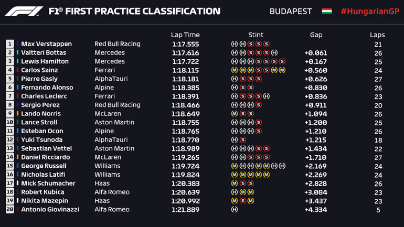Select Nikita Mazepin's red soft tyre icon
The height and width of the screenshot is (227, 404).
coord(242,201)
